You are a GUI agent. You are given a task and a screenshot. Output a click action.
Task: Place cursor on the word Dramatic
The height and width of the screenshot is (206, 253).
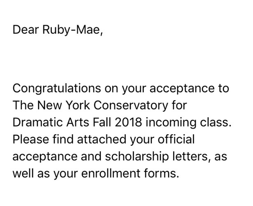[37, 122]
